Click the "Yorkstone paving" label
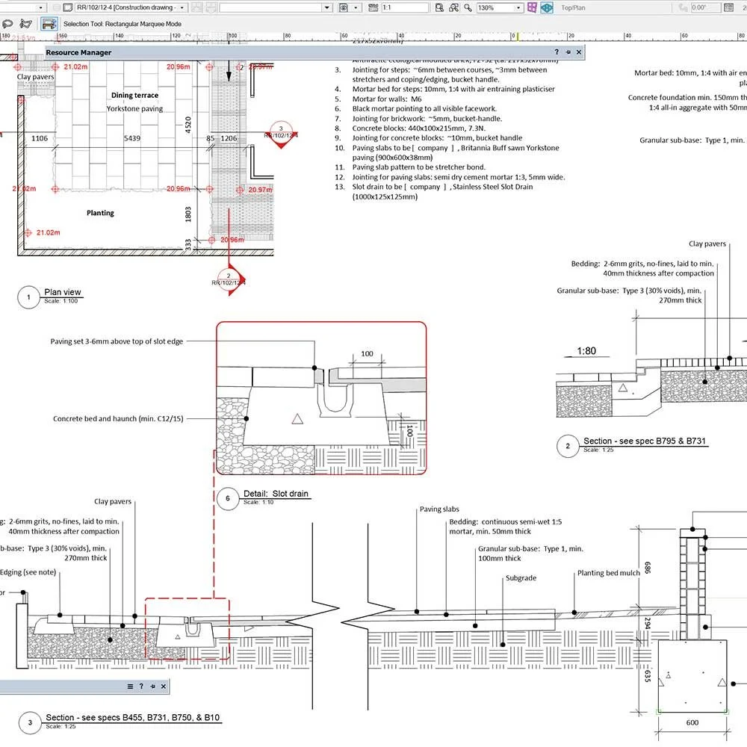Viewport: 747px width, 747px height. 134,108
